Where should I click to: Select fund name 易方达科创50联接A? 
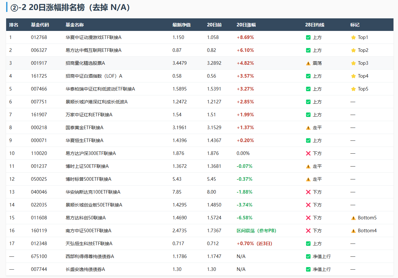(86, 218)
